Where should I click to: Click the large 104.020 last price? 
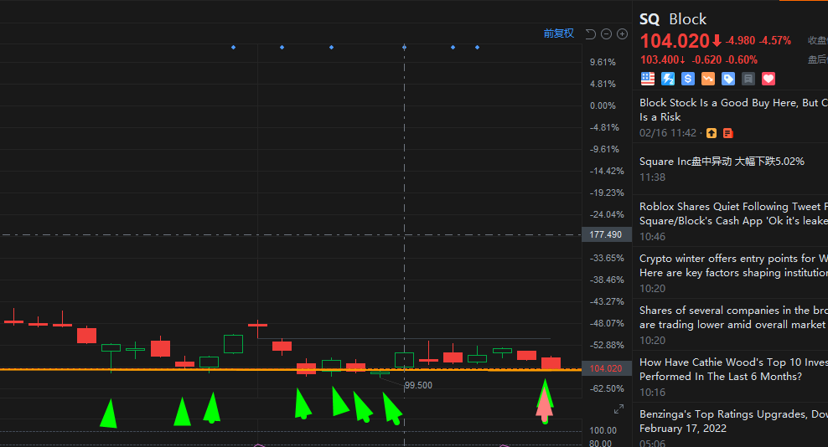tap(675, 41)
